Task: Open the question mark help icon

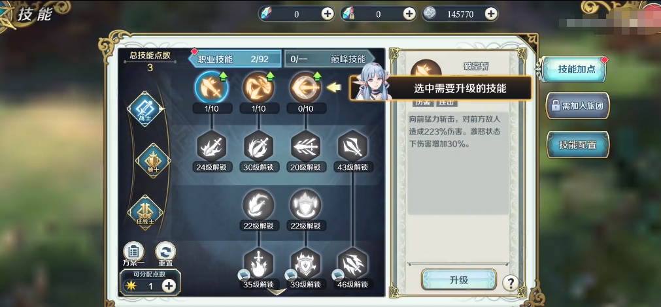Action: coord(511,283)
